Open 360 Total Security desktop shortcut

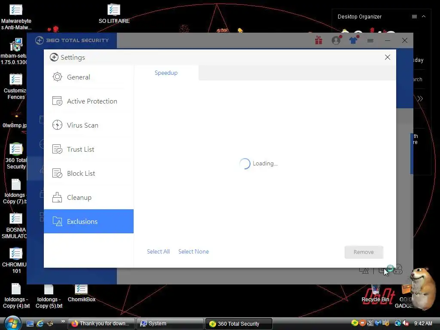tap(16, 156)
